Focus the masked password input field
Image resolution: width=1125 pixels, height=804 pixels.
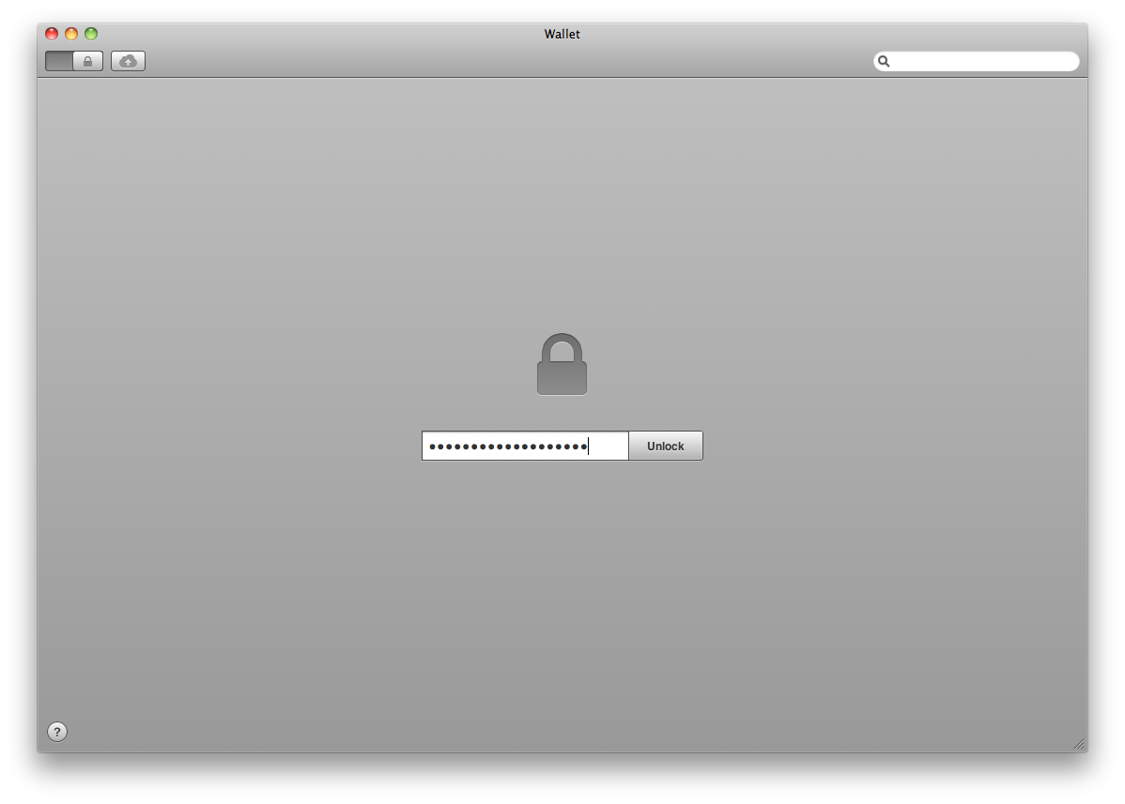(525, 446)
